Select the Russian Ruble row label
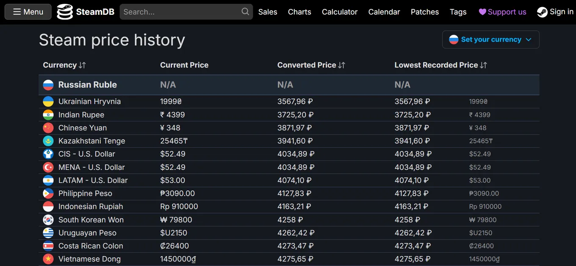Viewport: 576px width, 266px height. (88, 85)
